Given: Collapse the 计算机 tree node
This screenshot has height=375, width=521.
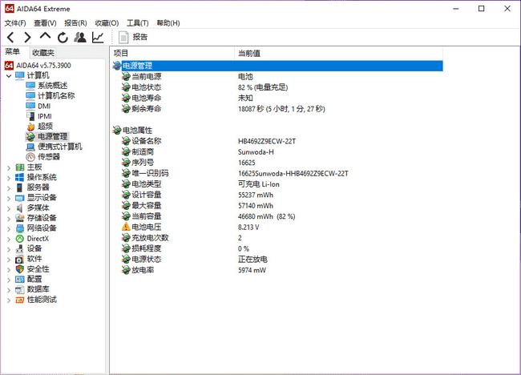Looking at the screenshot, I should 9,76.
